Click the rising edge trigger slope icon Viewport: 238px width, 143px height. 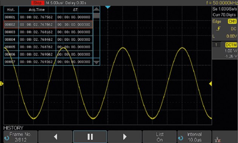(x=218, y=29)
